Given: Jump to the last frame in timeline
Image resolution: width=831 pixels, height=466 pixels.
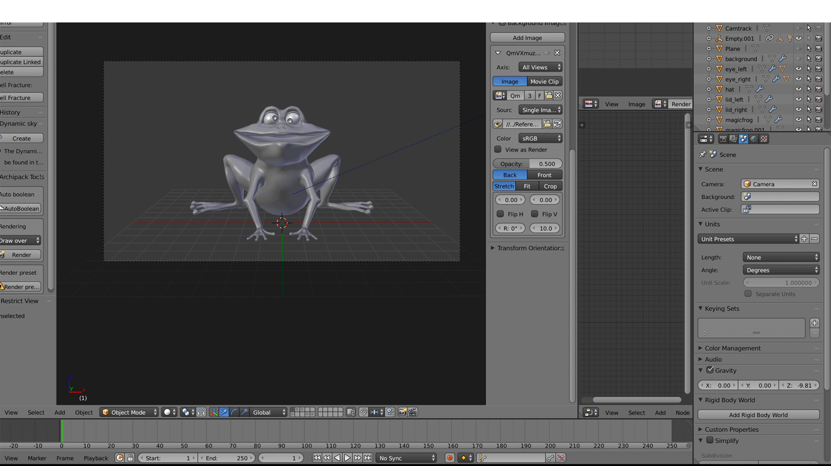Looking at the screenshot, I should tap(368, 458).
